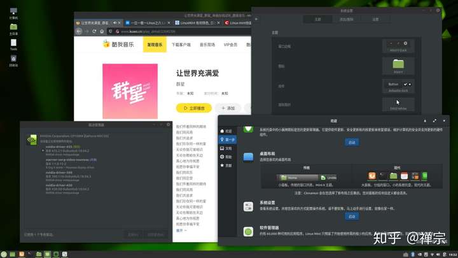Open the Computer desktop icon

[x=13, y=13]
